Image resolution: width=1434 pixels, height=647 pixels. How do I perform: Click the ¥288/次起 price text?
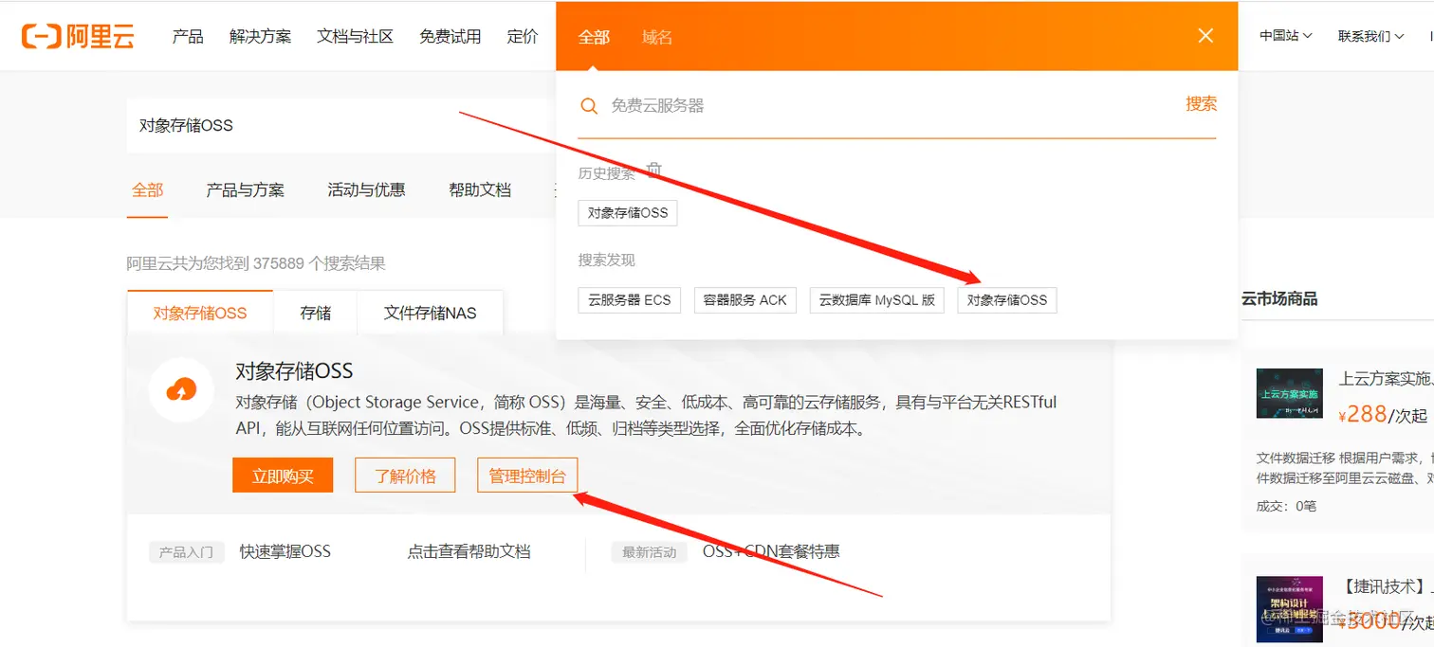pos(1383,415)
